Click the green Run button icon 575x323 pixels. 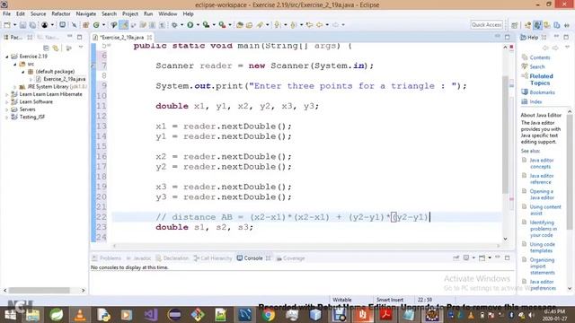click(x=190, y=25)
